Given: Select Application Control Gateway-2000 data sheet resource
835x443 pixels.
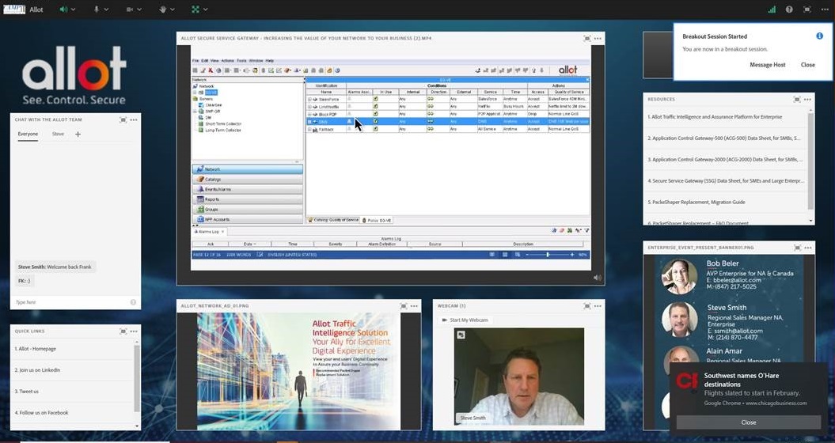Looking at the screenshot, I should click(725, 159).
